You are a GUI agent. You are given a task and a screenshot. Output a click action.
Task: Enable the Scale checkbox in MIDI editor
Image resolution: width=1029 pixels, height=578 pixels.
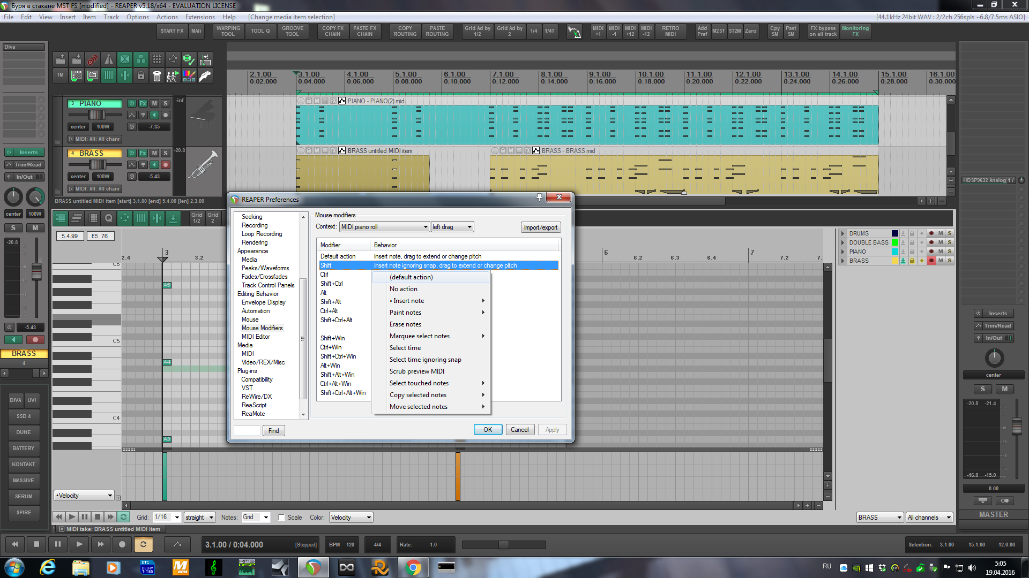282,518
